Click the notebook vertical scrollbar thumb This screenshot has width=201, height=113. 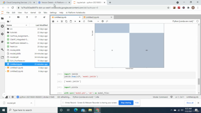coord(199,81)
